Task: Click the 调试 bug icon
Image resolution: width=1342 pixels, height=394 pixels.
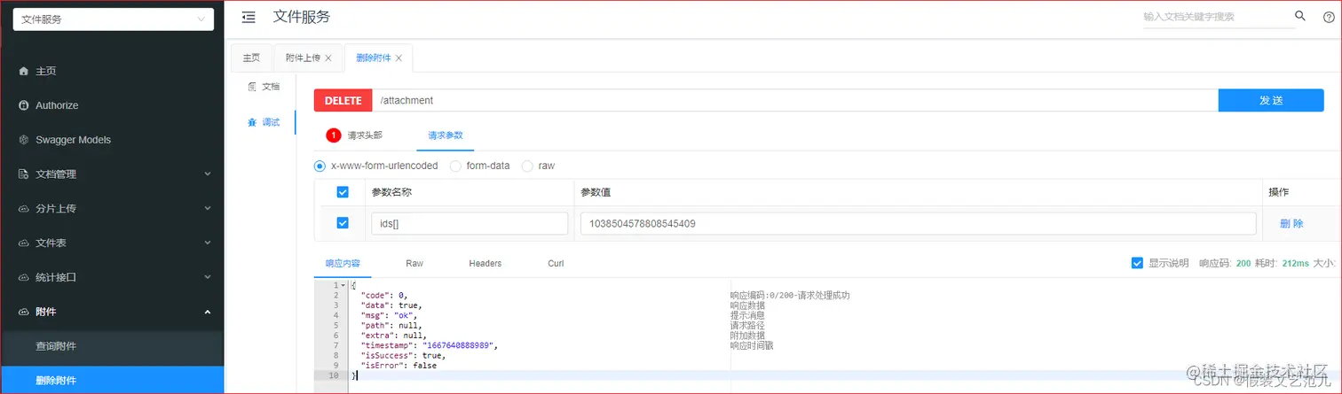Action: pyautogui.click(x=252, y=122)
